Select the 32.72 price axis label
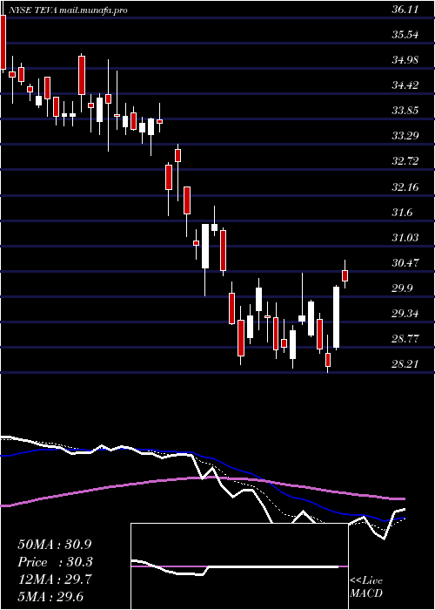 [405, 161]
